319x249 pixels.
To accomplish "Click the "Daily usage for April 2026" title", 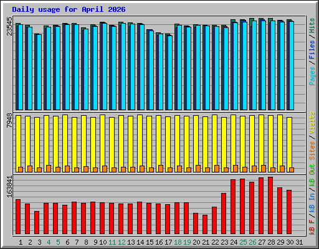I will point(69,9).
